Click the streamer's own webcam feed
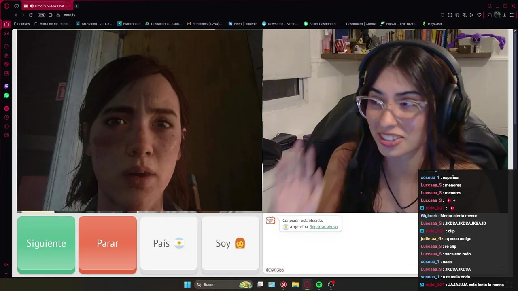The image size is (518, 291). click(385, 120)
